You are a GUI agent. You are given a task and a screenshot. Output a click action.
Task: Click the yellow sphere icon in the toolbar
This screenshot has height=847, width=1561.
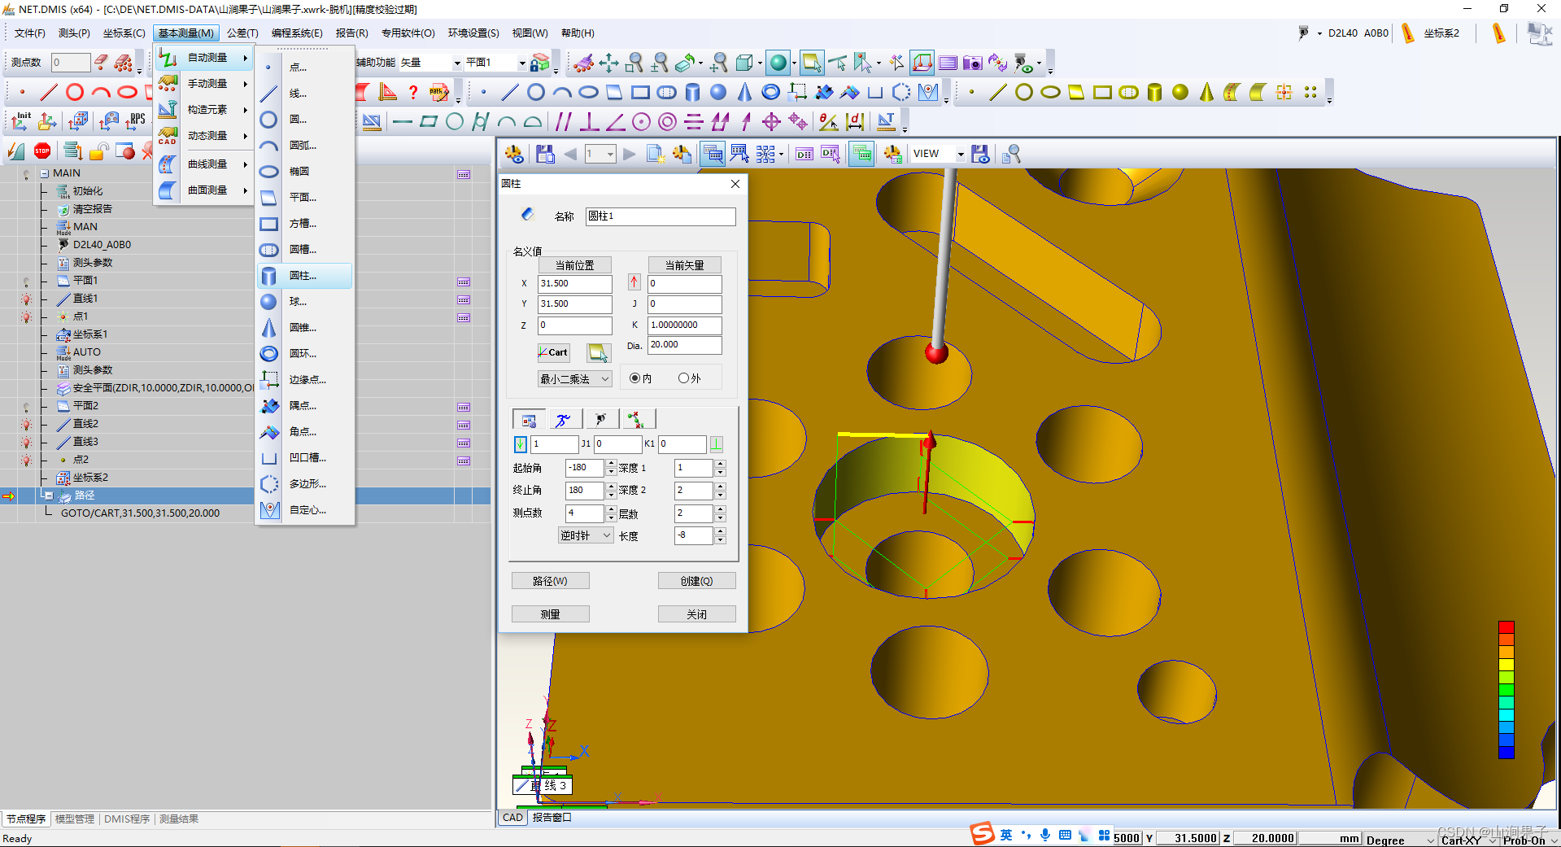point(1180,92)
